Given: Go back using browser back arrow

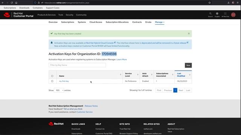Looking at the screenshot, I should point(3,3).
